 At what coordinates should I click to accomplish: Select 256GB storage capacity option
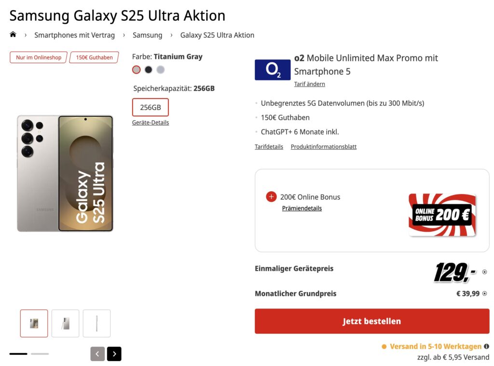pos(151,107)
